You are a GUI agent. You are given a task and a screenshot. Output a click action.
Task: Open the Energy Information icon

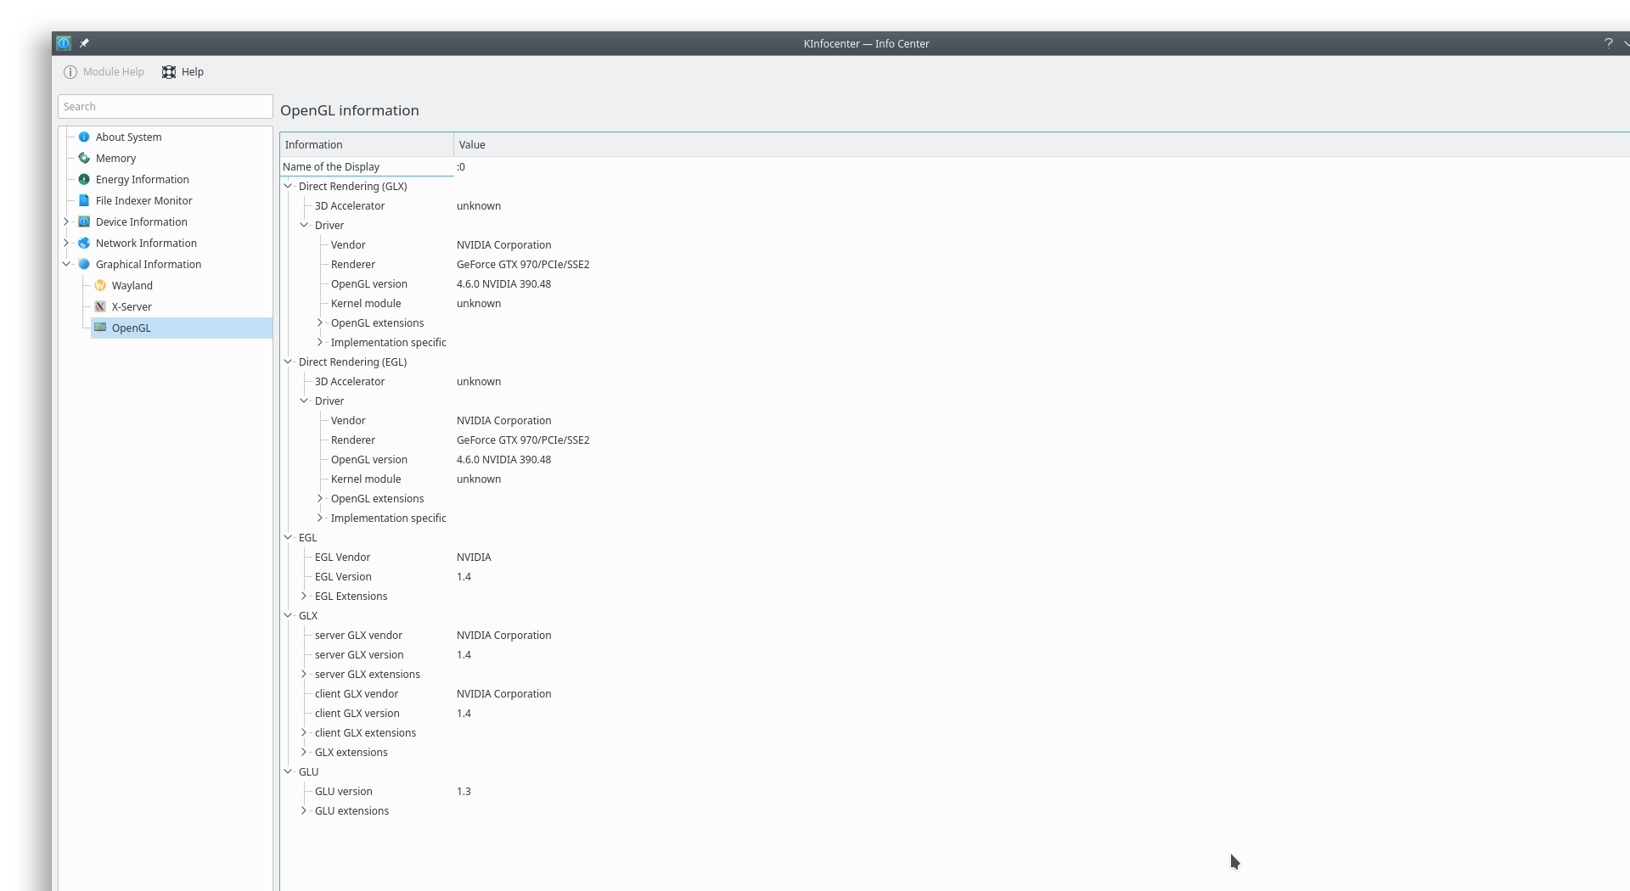84,179
